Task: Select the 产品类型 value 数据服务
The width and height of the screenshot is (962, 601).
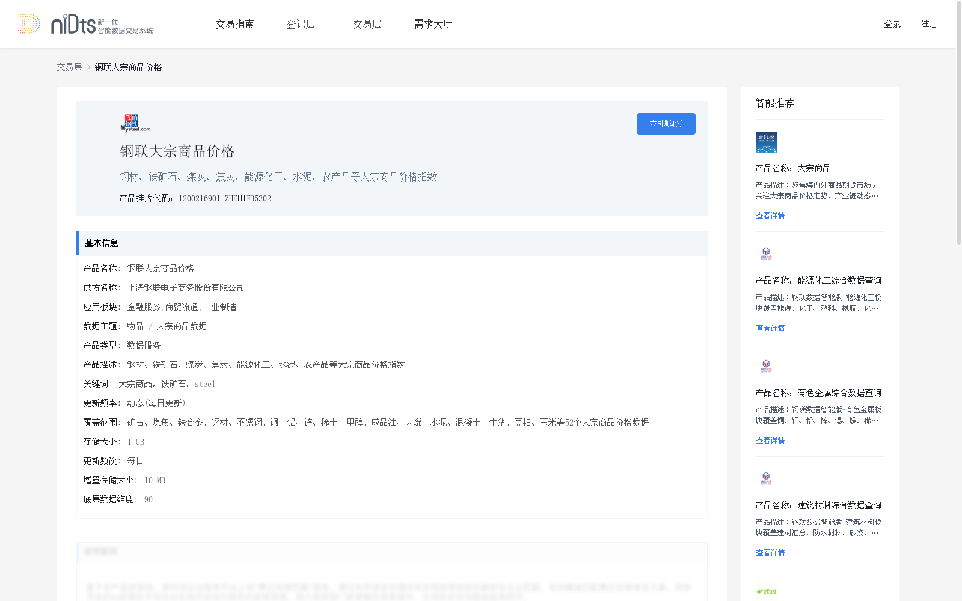Action: tap(144, 346)
